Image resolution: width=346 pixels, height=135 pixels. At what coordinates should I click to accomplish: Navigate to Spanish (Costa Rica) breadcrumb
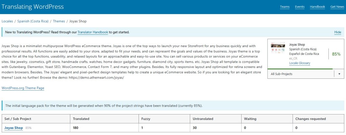[33, 21]
